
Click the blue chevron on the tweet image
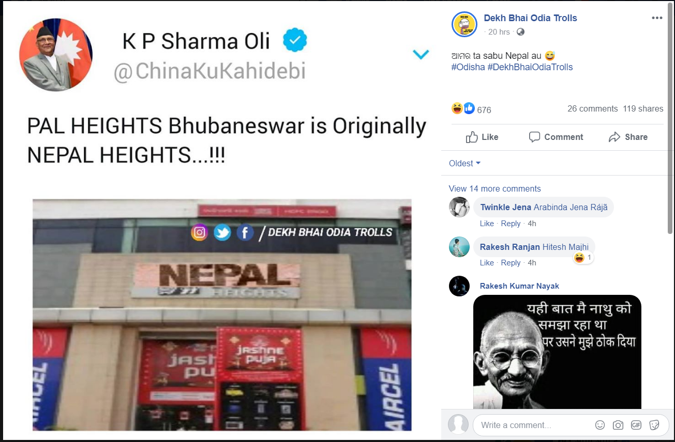click(x=421, y=54)
